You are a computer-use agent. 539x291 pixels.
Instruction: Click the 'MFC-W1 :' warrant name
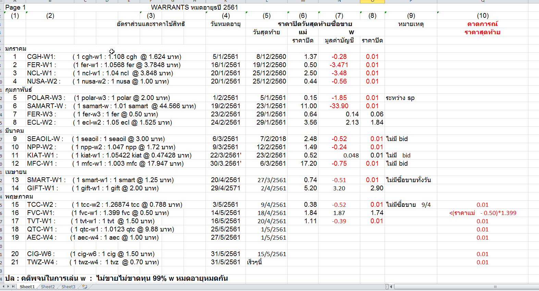[42, 163]
